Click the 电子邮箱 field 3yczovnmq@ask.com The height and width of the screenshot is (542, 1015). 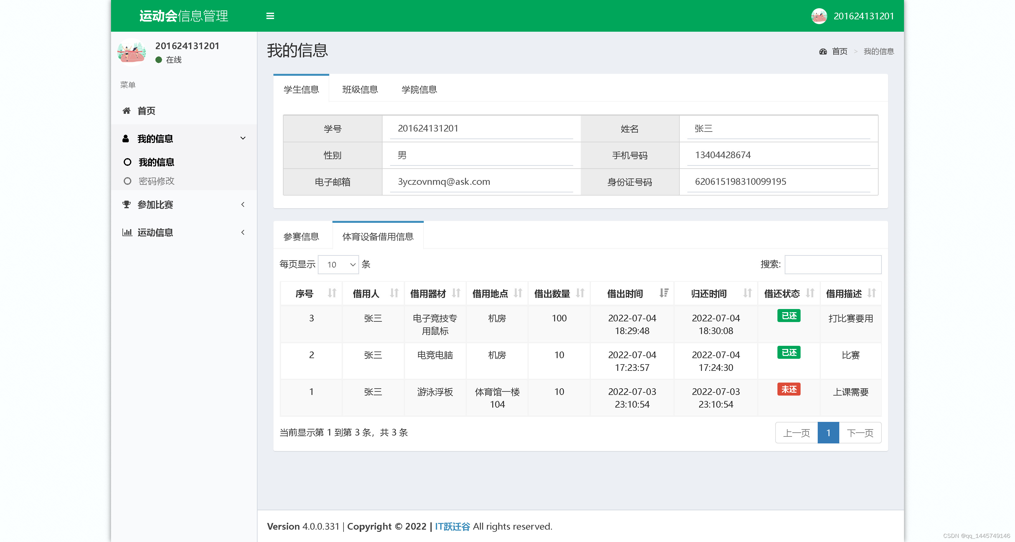[x=481, y=182]
